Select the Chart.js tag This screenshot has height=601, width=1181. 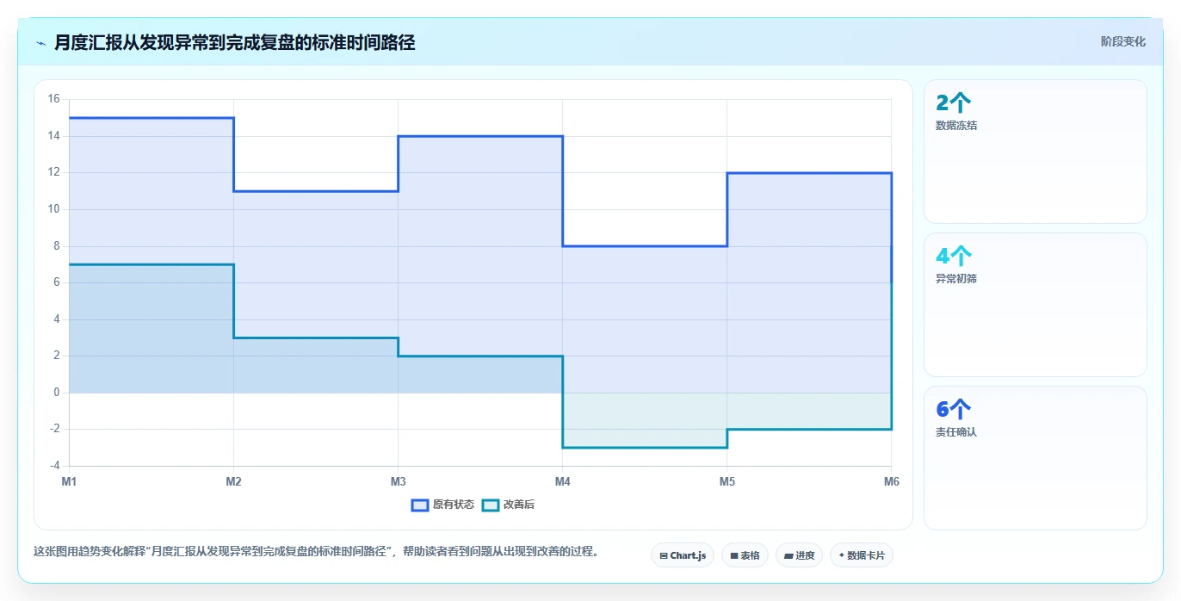tap(683, 555)
